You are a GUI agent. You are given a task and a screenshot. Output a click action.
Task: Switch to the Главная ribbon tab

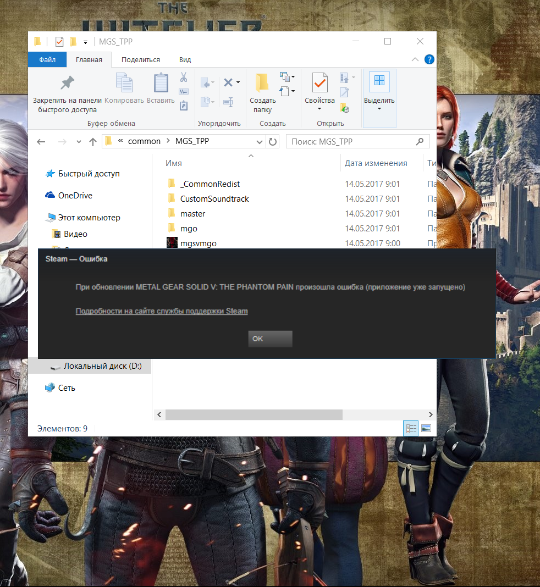pyautogui.click(x=89, y=60)
